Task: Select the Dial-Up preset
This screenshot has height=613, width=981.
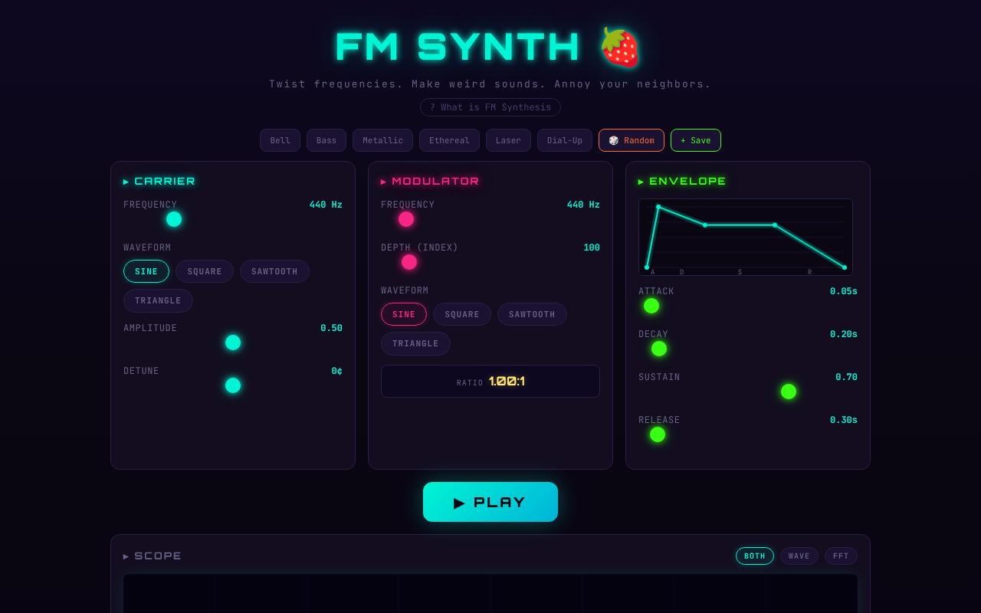Action: (564, 140)
